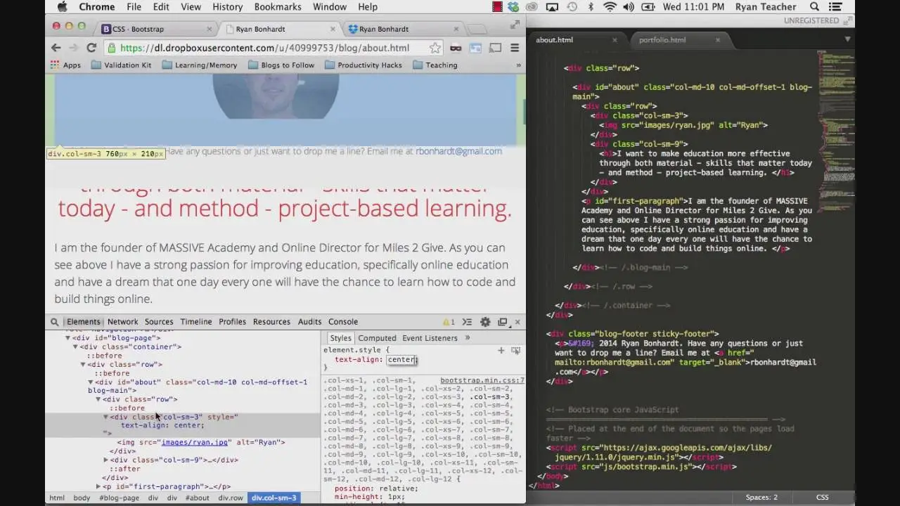Screen dimensions: 900x506
Task: Open the Chrome hamburger menu
Action: click(515, 48)
